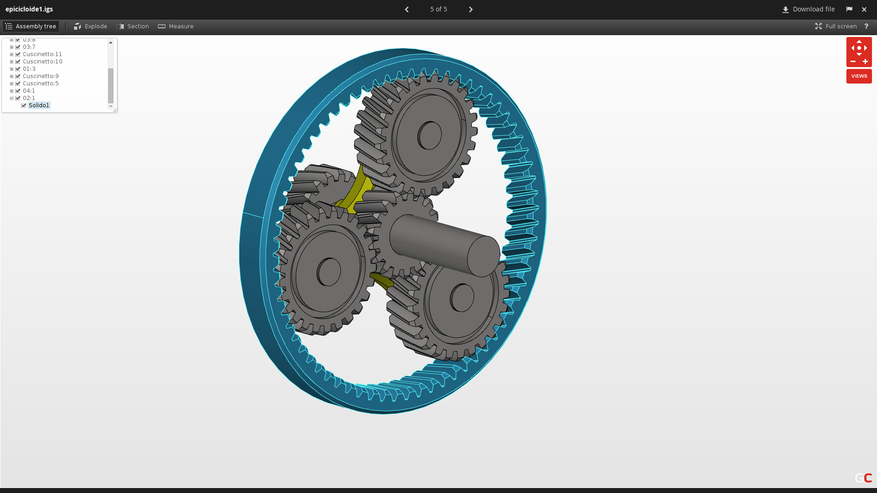Image resolution: width=877 pixels, height=493 pixels.
Task: Toggle the Assembly tree panel
Action: pyautogui.click(x=31, y=26)
